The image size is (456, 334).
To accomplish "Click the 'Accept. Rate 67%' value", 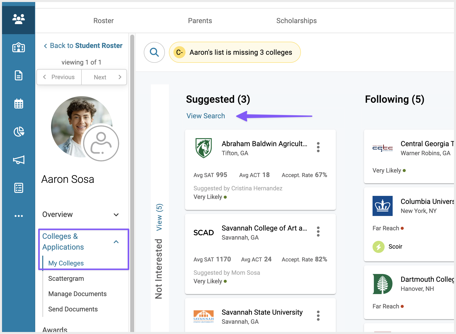I will [x=304, y=175].
